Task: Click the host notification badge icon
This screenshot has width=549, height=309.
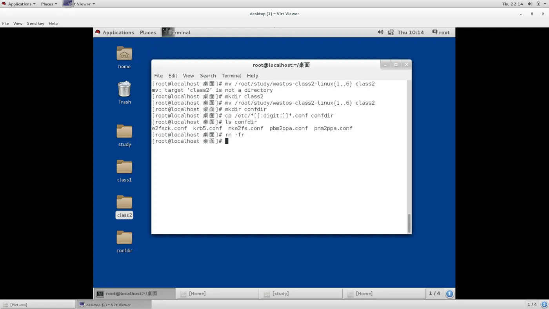Action: 544,305
